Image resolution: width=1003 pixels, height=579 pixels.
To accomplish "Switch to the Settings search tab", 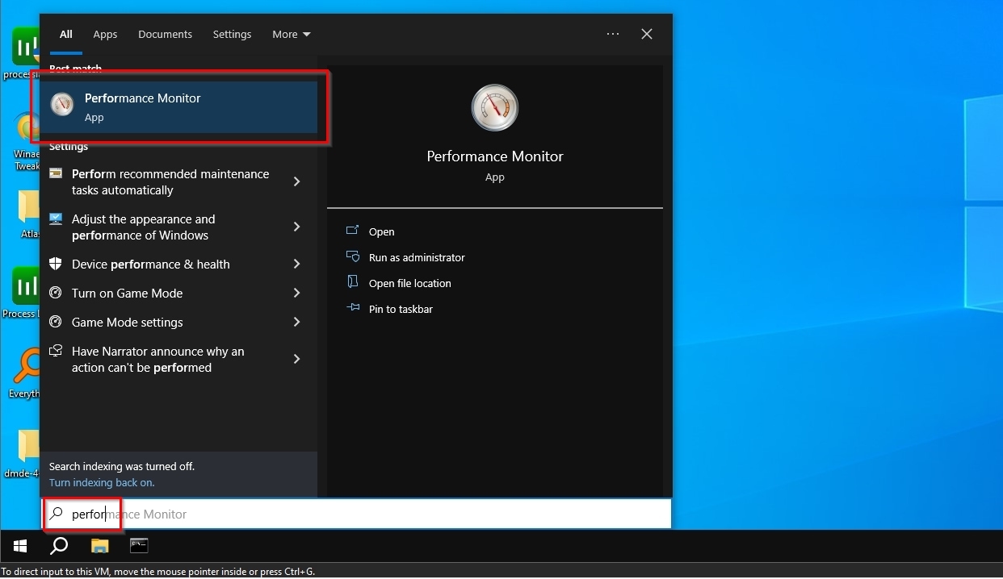I will coord(232,34).
